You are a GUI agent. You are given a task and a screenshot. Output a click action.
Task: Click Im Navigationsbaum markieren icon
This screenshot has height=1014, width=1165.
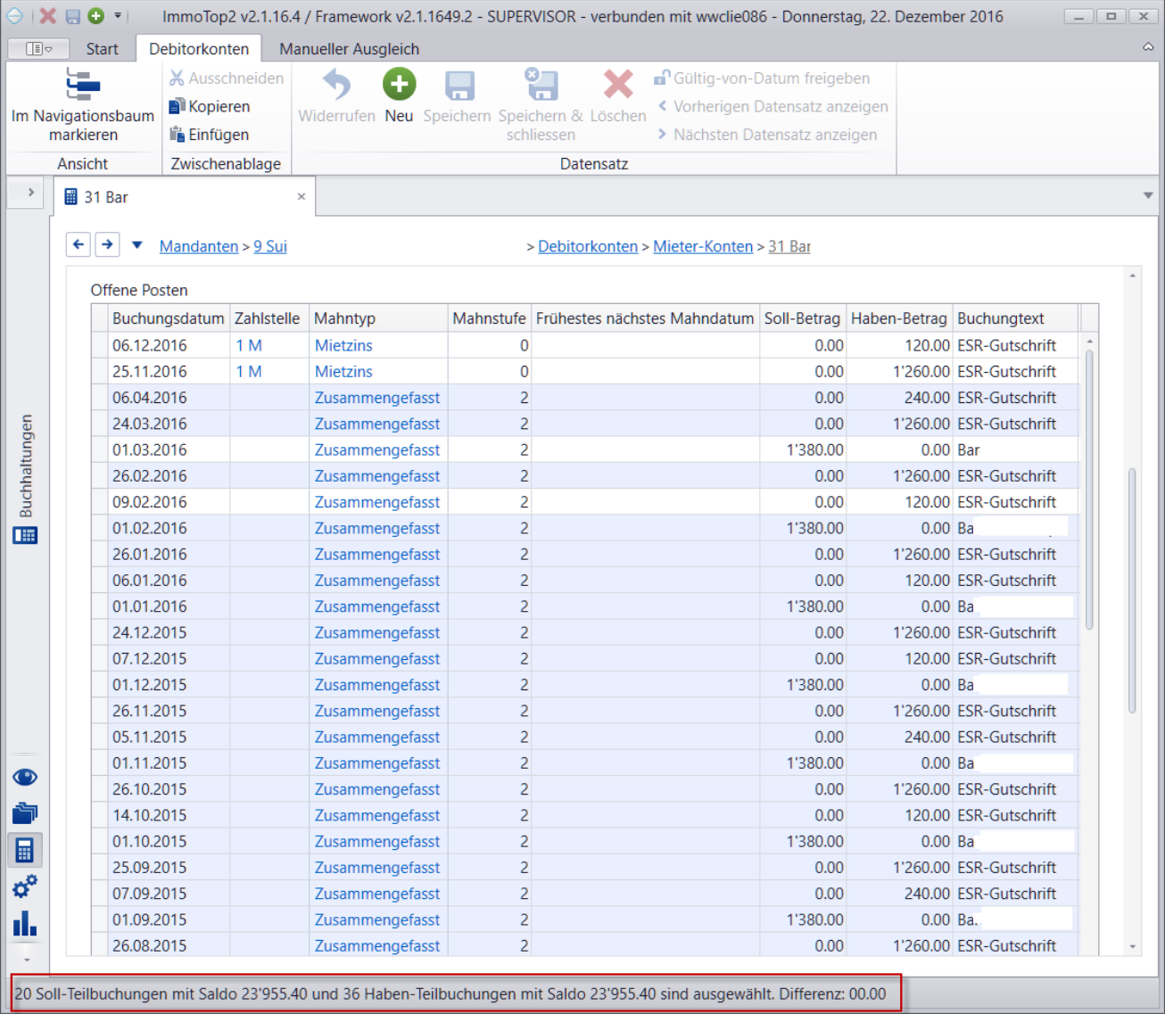click(83, 85)
